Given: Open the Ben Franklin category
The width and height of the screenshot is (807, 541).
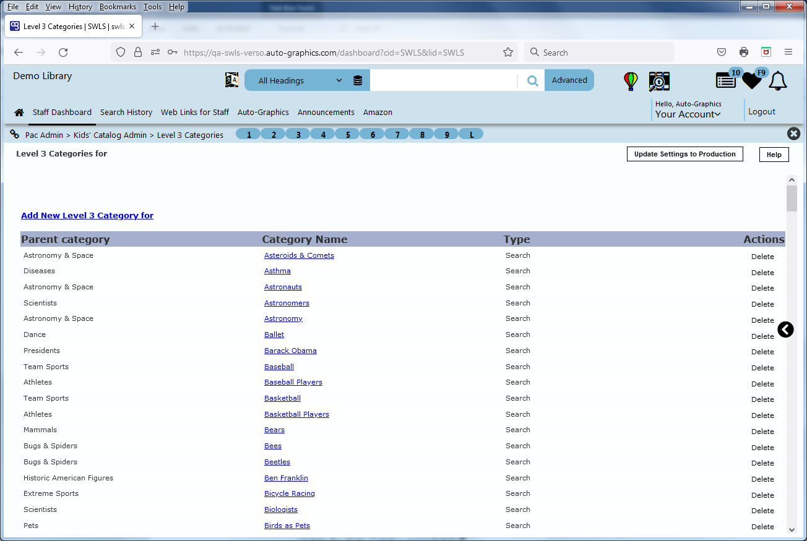Looking at the screenshot, I should [x=286, y=478].
